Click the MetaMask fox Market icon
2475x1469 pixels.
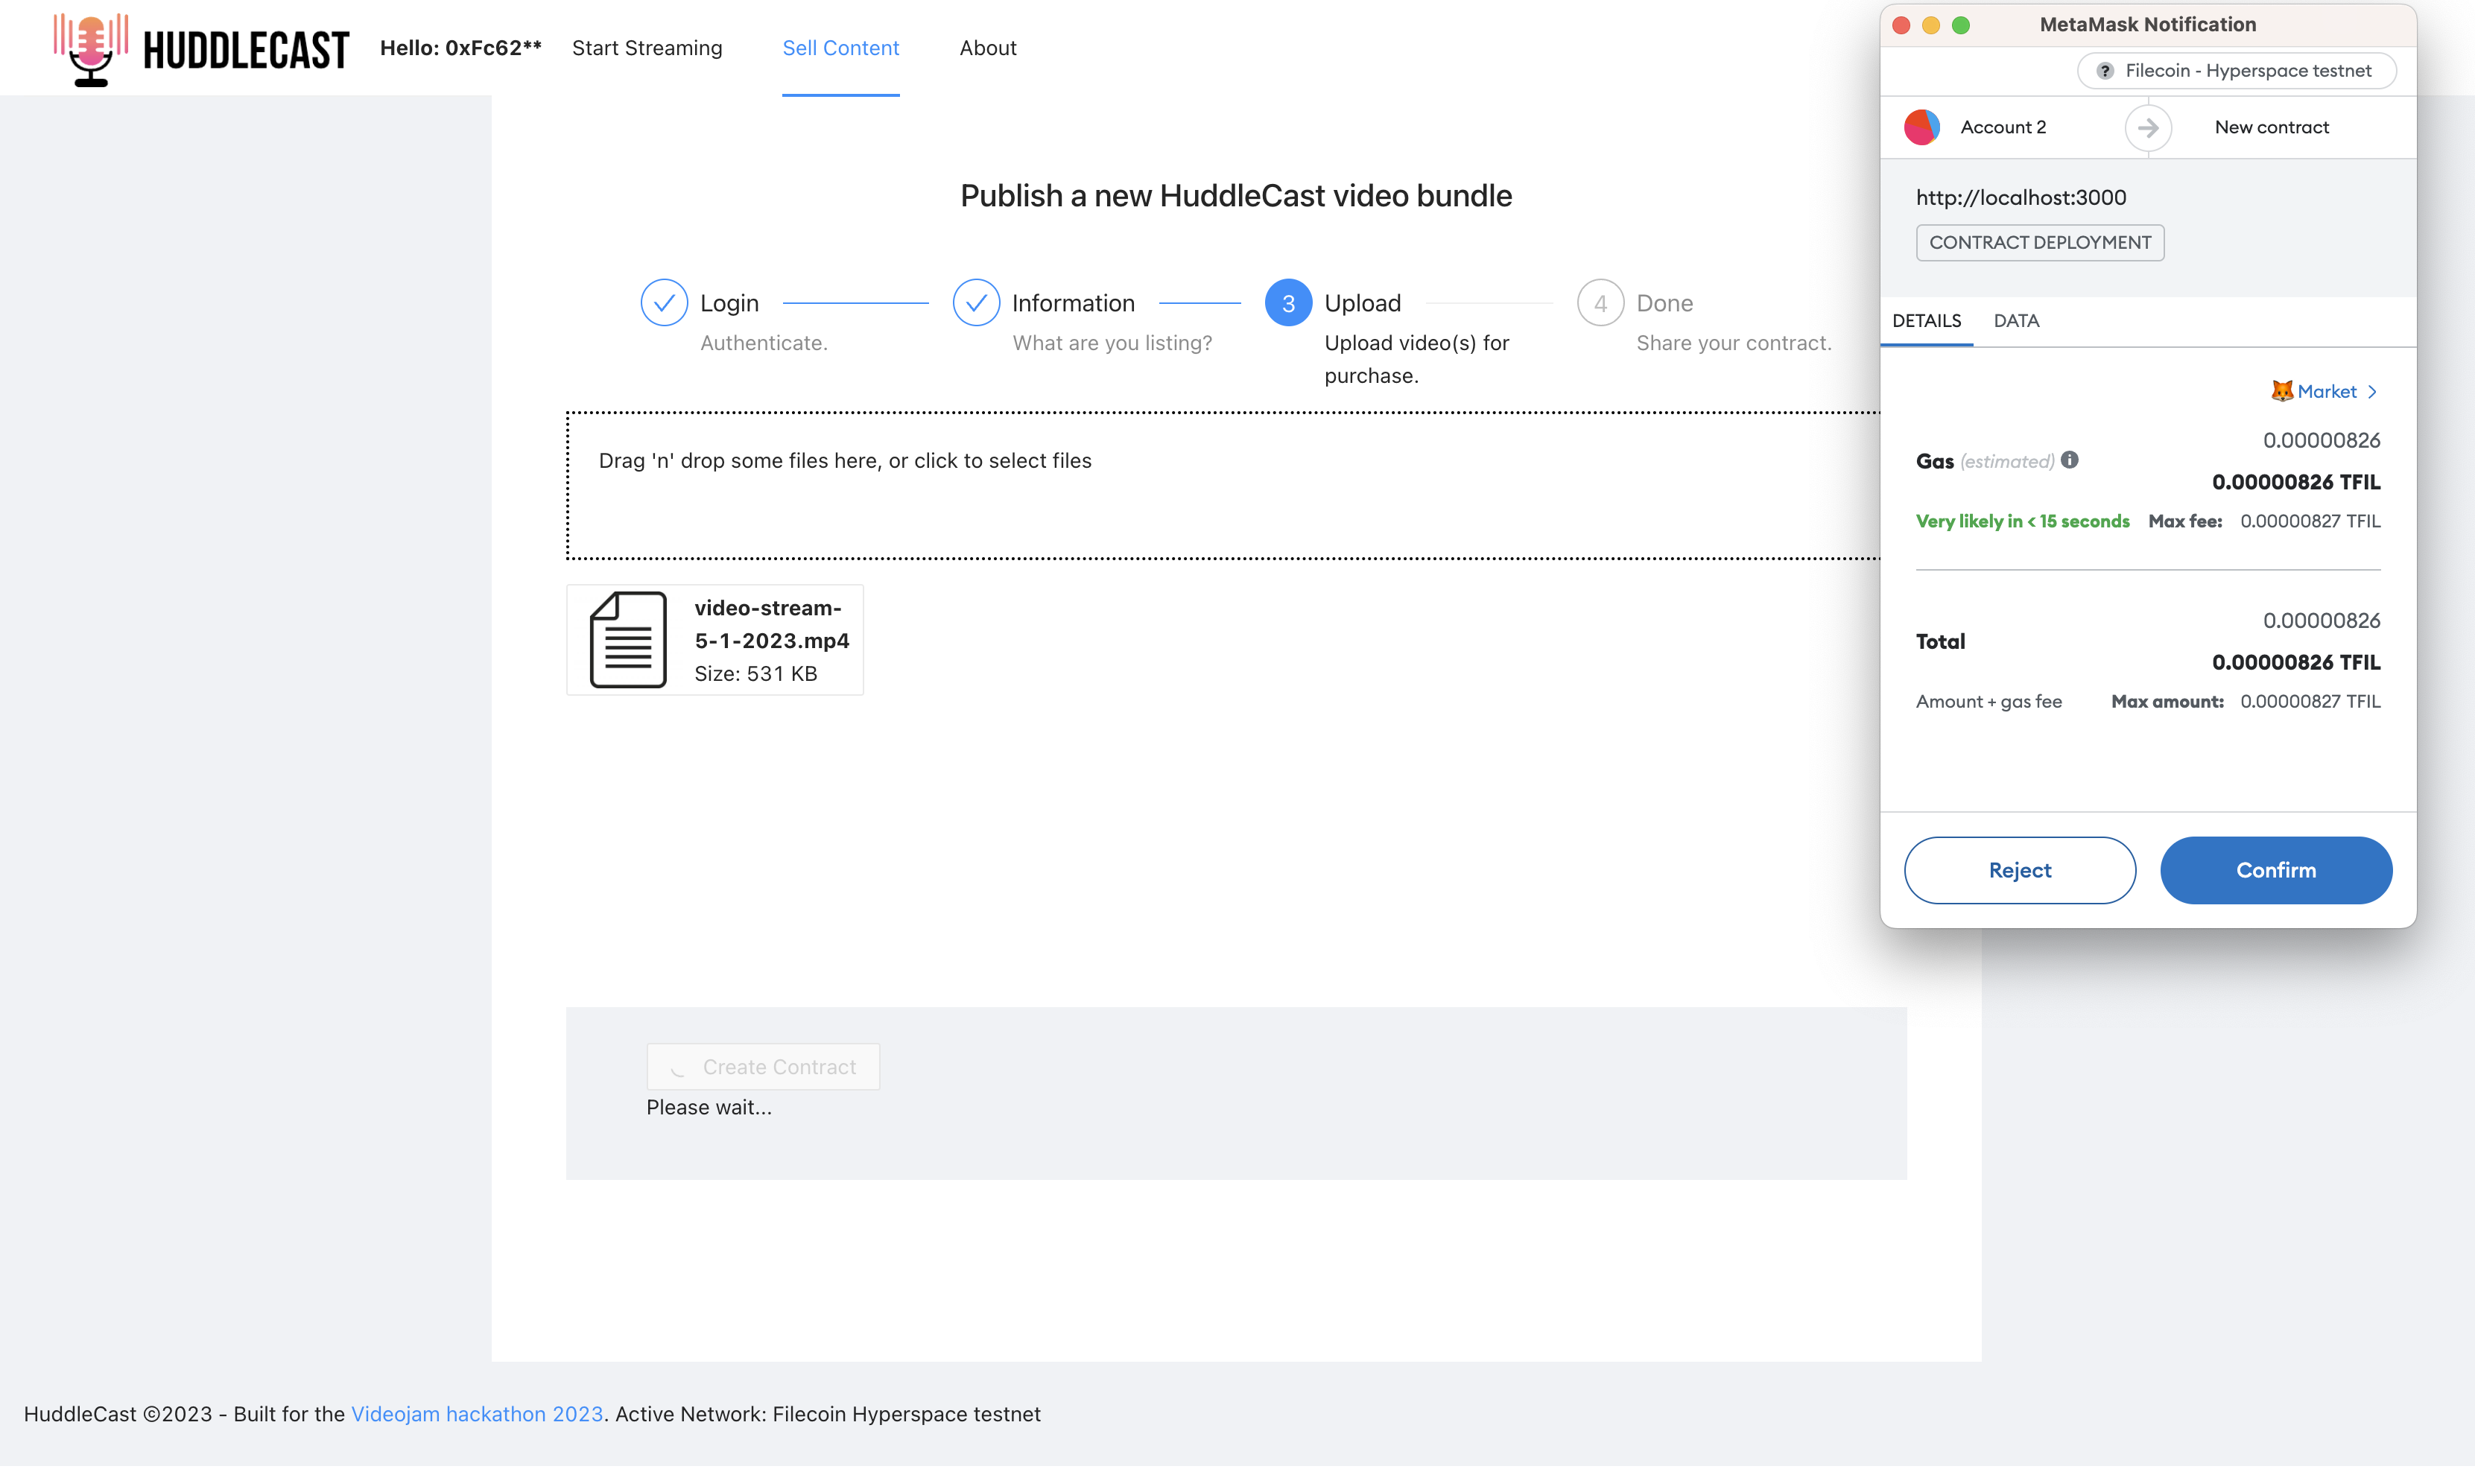pyautogui.click(x=2281, y=391)
